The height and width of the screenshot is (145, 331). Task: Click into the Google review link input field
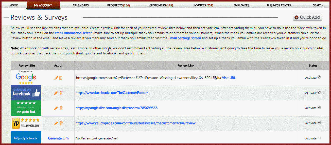pyautogui.click(x=148, y=78)
